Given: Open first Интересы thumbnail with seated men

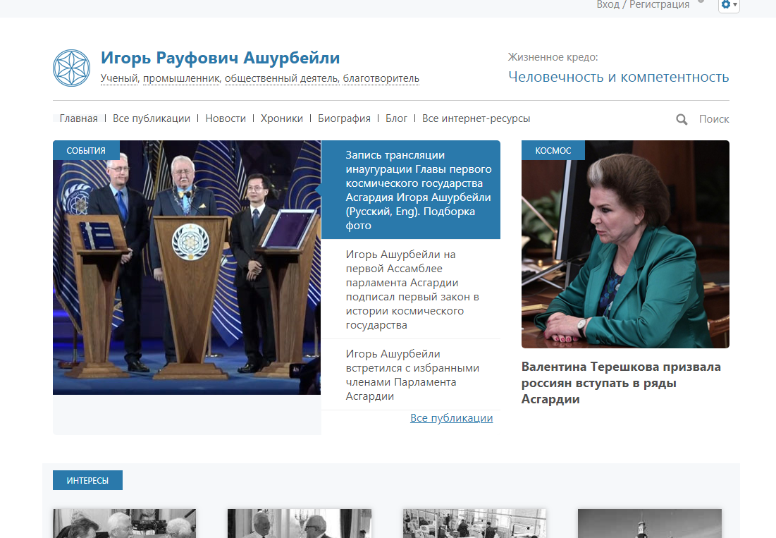Looking at the screenshot, I should pos(125,524).
